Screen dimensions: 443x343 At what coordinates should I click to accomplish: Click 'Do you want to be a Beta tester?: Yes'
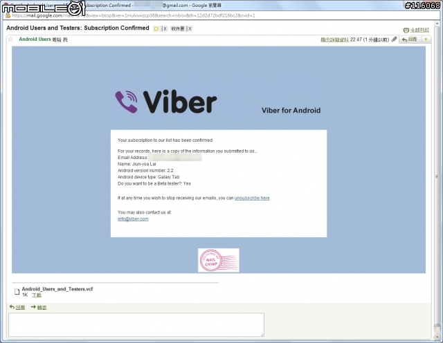(x=154, y=183)
